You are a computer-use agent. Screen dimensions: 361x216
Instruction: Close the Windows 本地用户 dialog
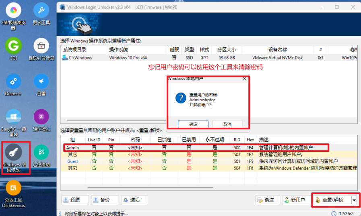pos(245,79)
